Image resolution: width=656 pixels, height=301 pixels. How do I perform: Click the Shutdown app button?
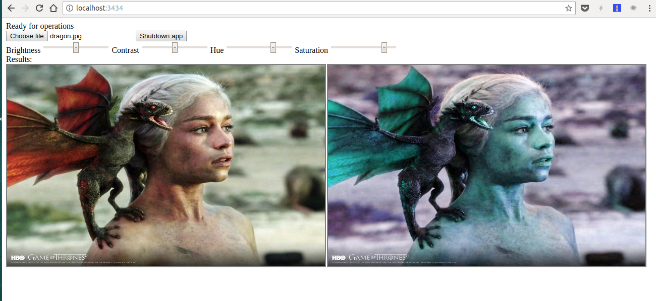pos(161,36)
